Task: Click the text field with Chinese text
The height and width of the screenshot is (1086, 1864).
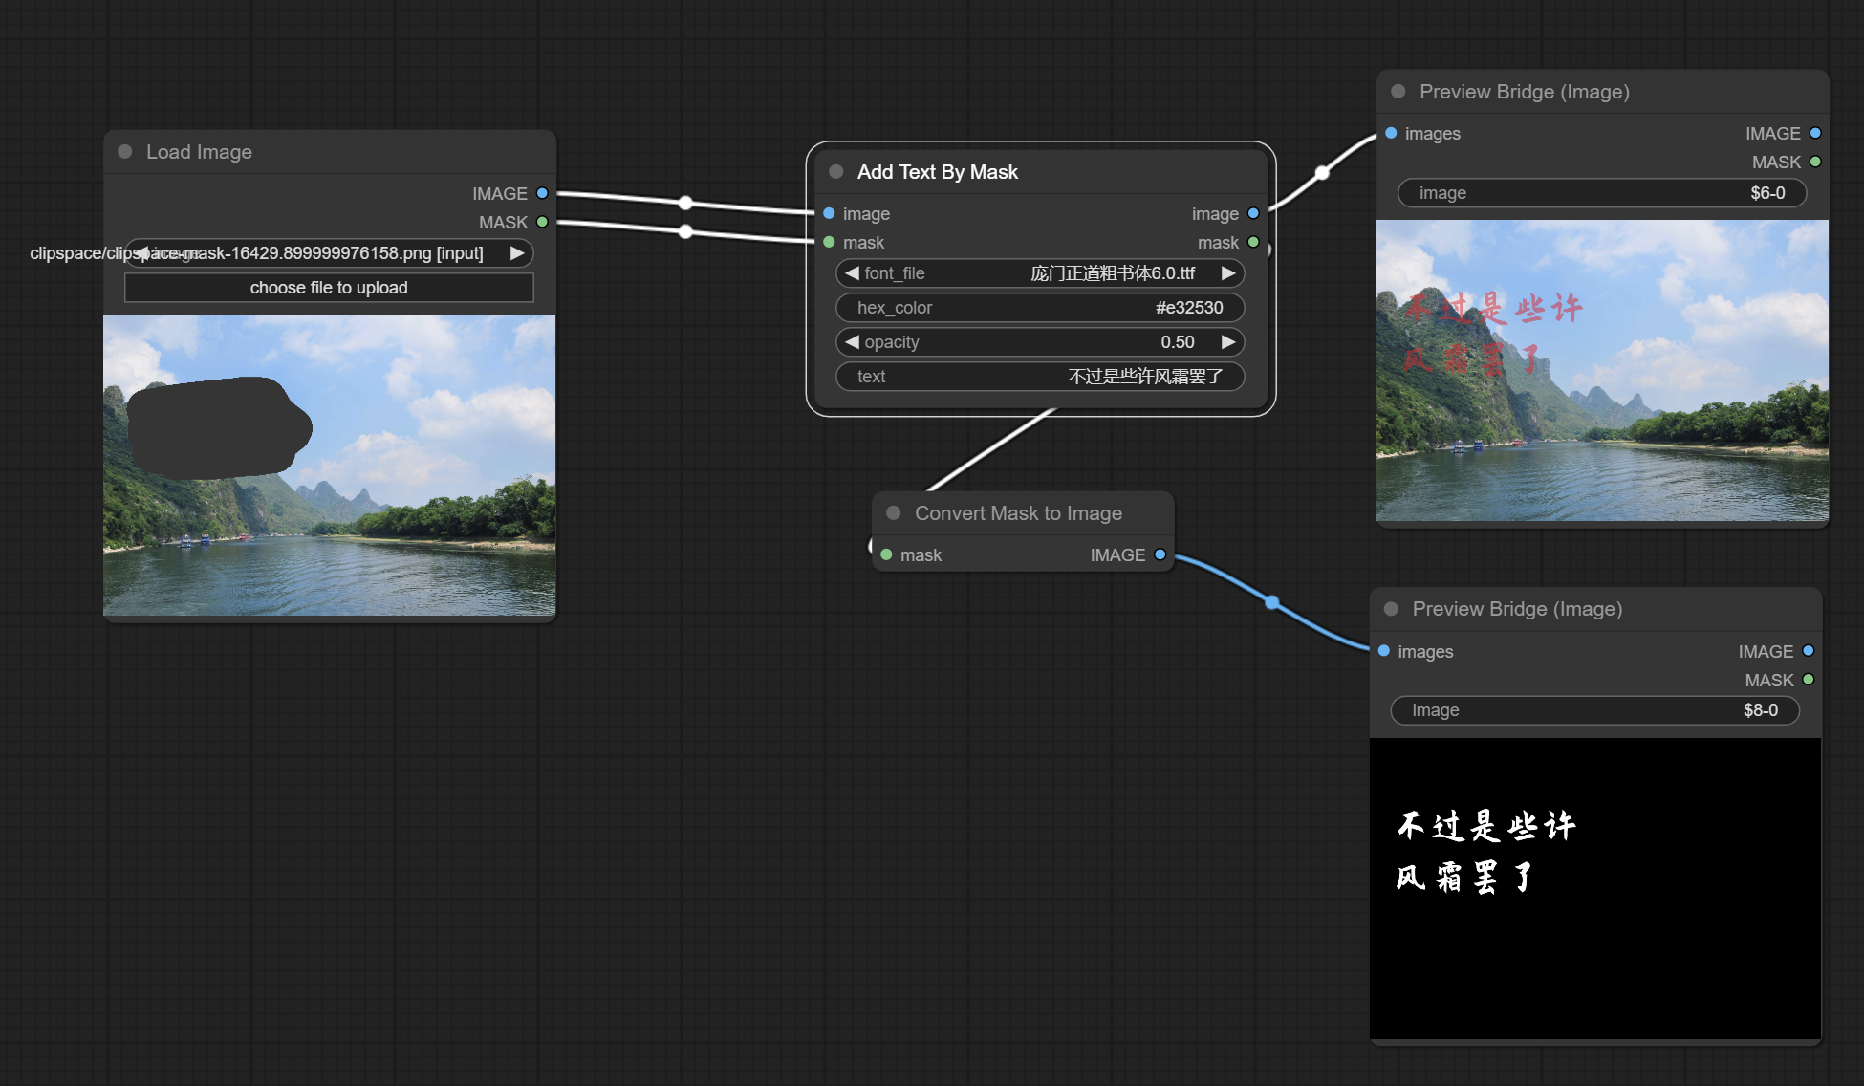Action: coord(1040,377)
